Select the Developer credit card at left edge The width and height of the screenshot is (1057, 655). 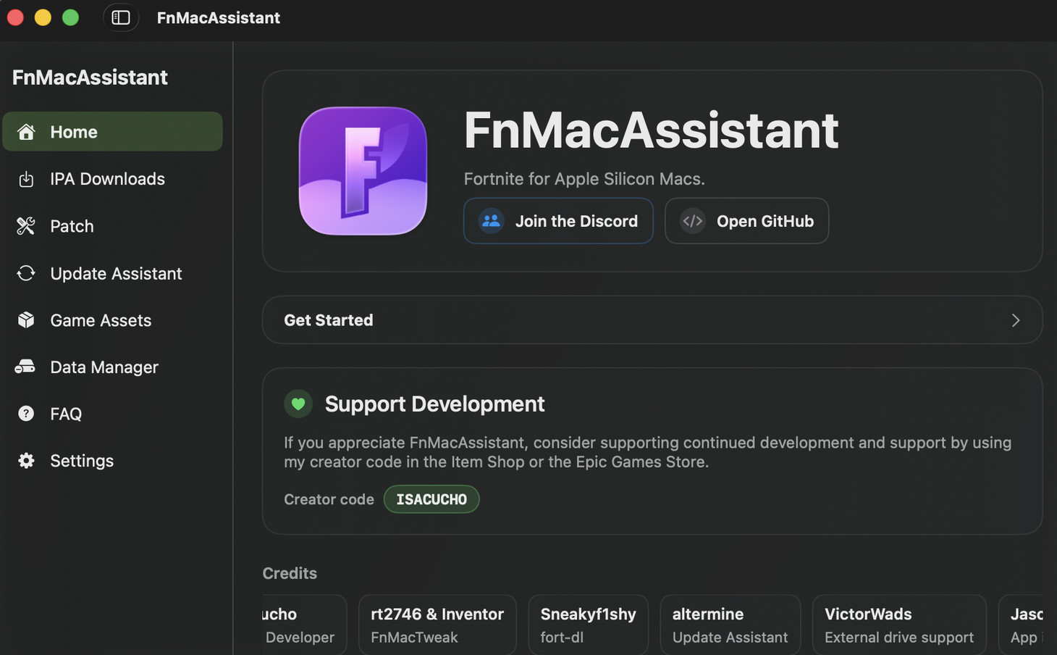pyautogui.click(x=305, y=625)
